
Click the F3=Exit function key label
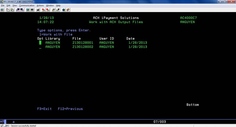pyautogui.click(x=44, y=109)
